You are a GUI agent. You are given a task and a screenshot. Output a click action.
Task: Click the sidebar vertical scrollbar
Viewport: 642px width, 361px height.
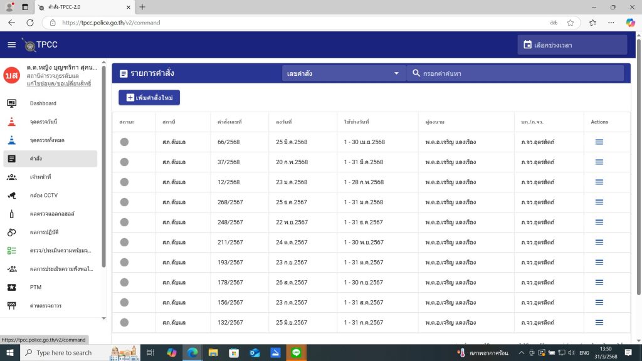[x=103, y=188]
